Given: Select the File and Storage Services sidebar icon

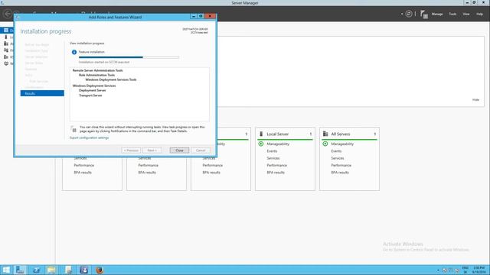Looking at the screenshot, I should point(6,50).
